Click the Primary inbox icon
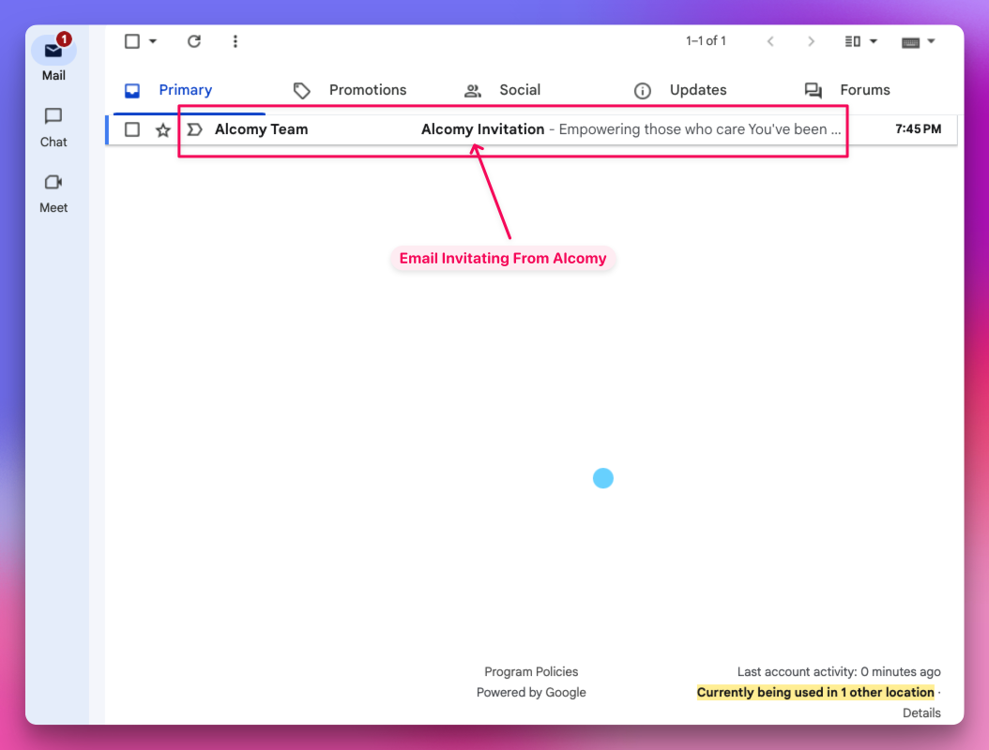This screenshot has width=989, height=750. point(131,91)
